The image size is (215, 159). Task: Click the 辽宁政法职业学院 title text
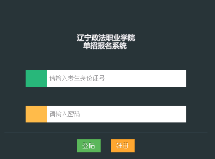pos(106,38)
